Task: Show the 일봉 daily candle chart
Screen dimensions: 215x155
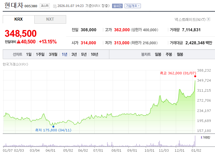Action: pos(158,54)
